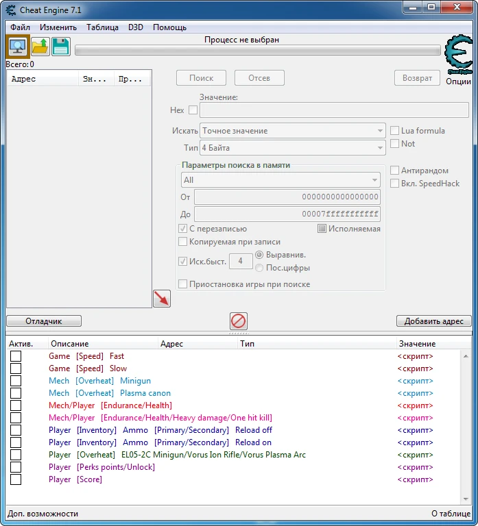
Task: Click the Адрес column header in results list
Action: pyautogui.click(x=43, y=79)
